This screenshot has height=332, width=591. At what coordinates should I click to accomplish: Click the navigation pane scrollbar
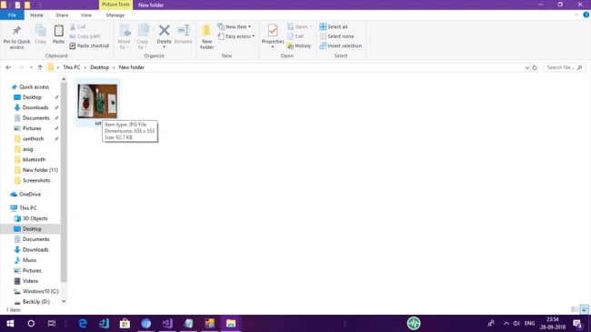(64, 182)
